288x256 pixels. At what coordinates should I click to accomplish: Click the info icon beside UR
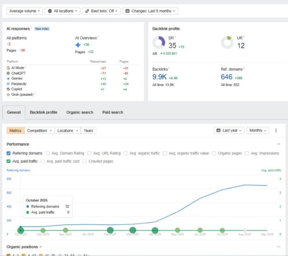(x=244, y=37)
